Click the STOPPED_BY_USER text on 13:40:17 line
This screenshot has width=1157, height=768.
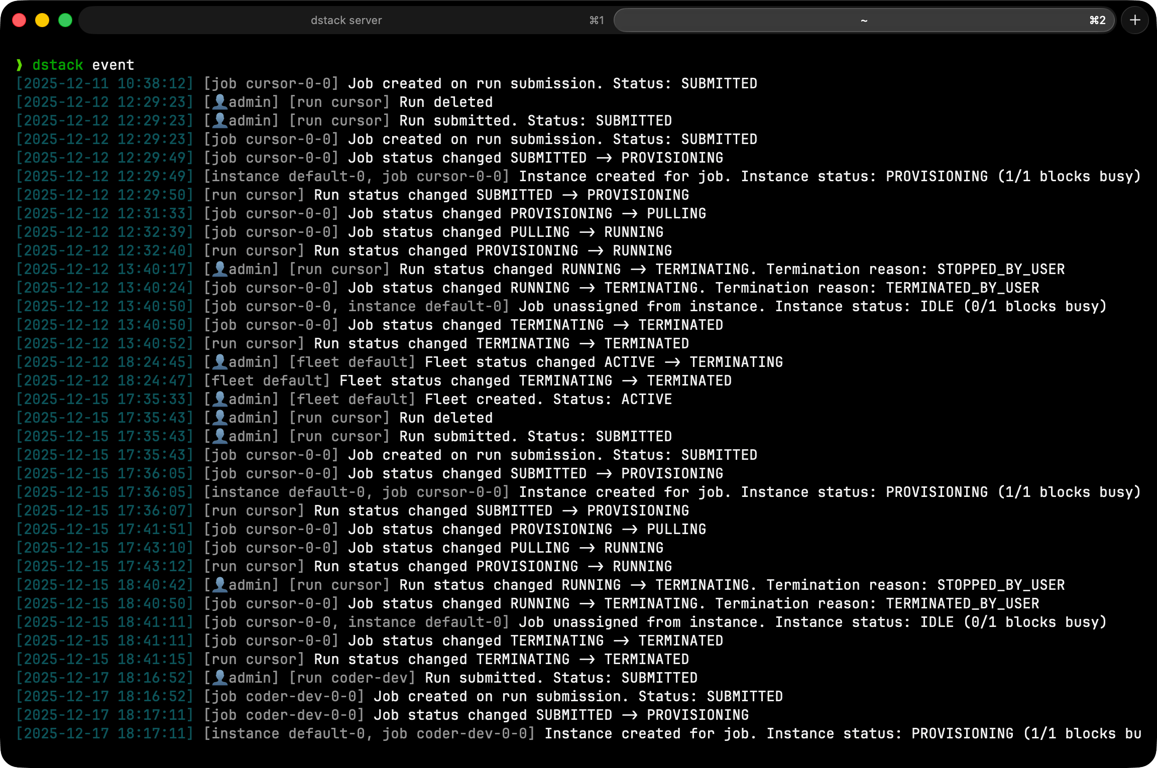click(1000, 269)
